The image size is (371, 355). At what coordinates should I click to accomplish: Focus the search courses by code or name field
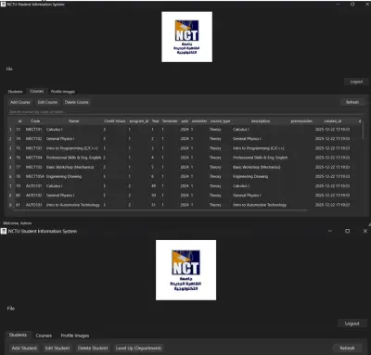[185, 111]
